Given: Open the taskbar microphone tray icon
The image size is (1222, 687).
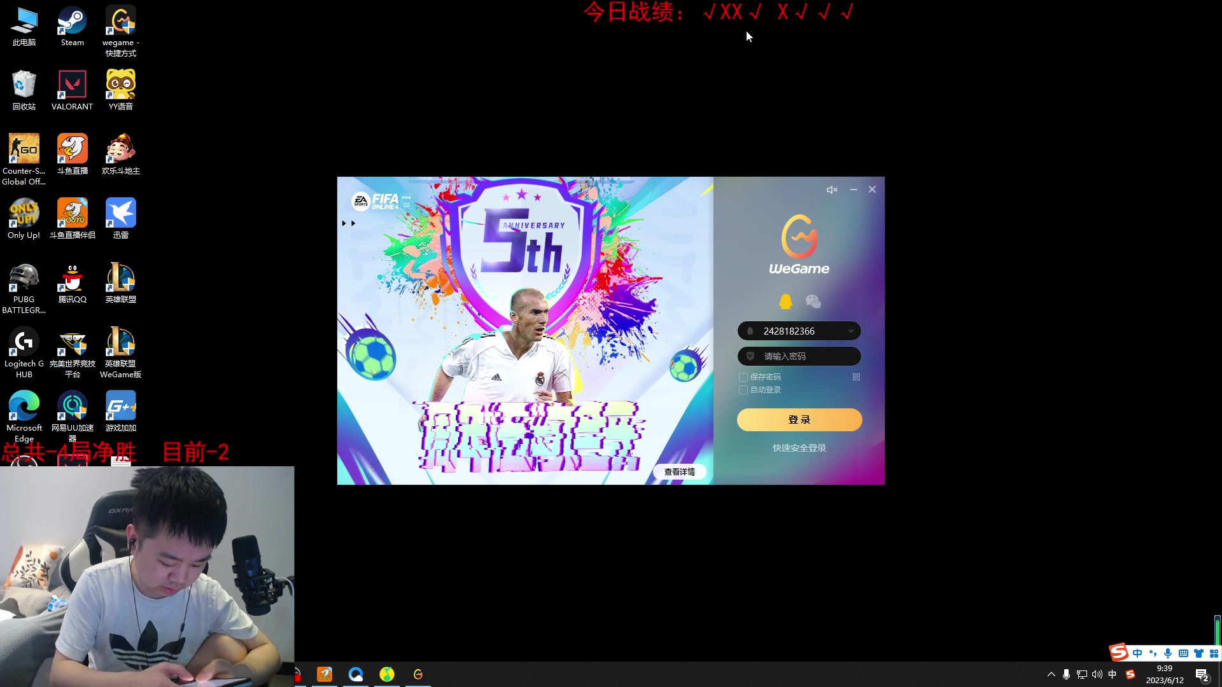Looking at the screenshot, I should pyautogui.click(x=1066, y=674).
